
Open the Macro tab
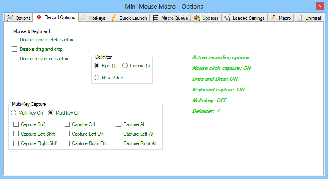point(280,18)
